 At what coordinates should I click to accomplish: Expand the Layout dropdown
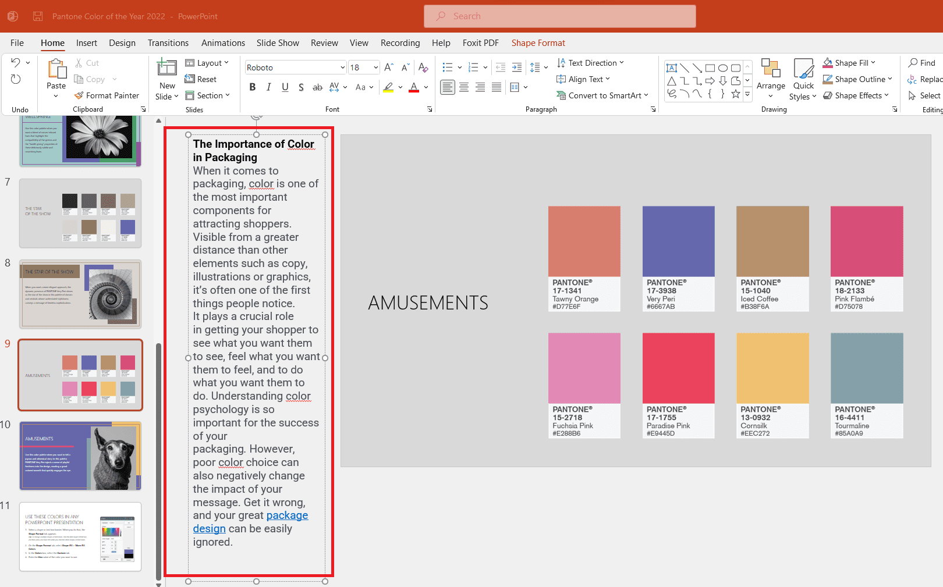(207, 63)
